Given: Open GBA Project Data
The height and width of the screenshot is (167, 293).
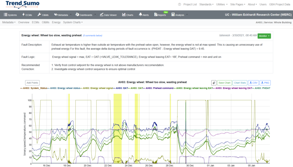Looking at the screenshot, I should [x=280, y=4].
